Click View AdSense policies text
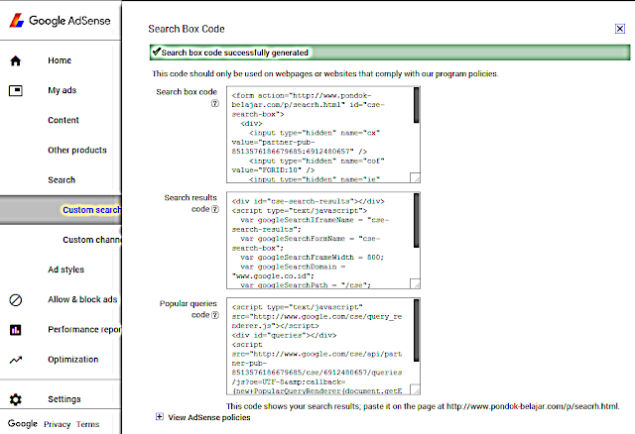The image size is (635, 434). [209, 417]
